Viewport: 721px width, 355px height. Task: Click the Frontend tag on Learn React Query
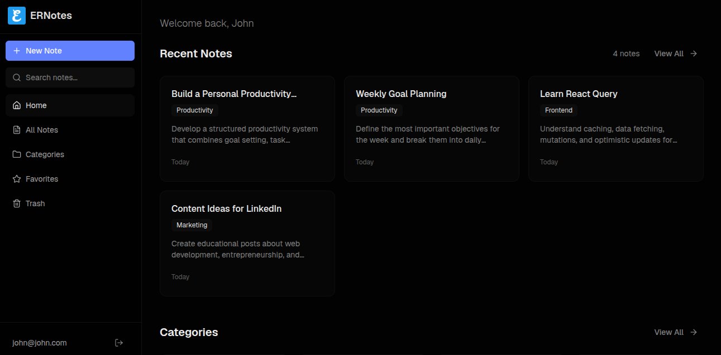[x=558, y=110]
